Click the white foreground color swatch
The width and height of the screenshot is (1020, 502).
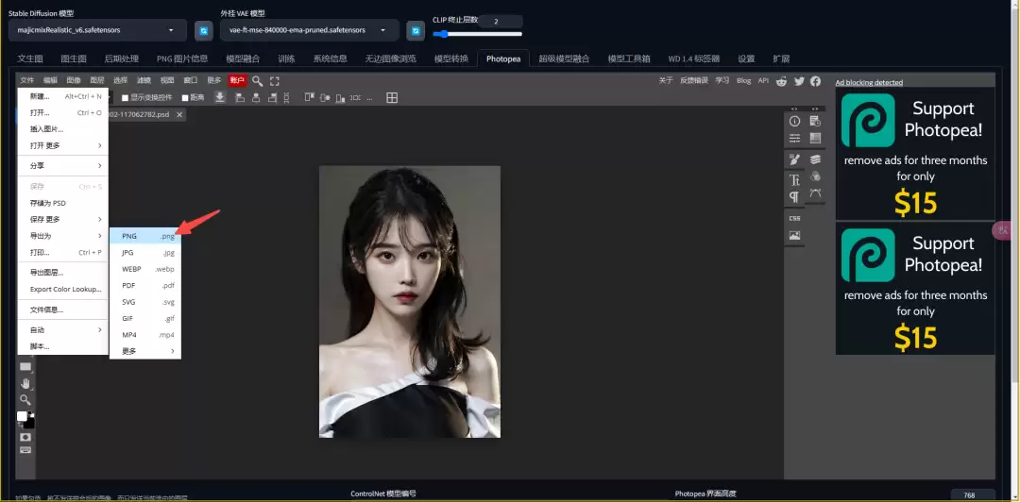[x=22, y=416]
